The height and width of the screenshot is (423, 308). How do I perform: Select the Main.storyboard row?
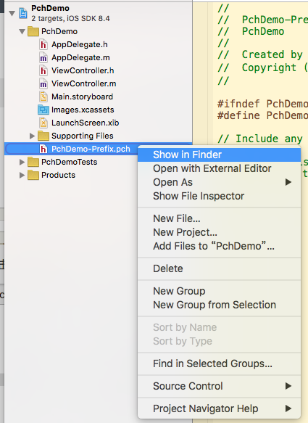99,96
